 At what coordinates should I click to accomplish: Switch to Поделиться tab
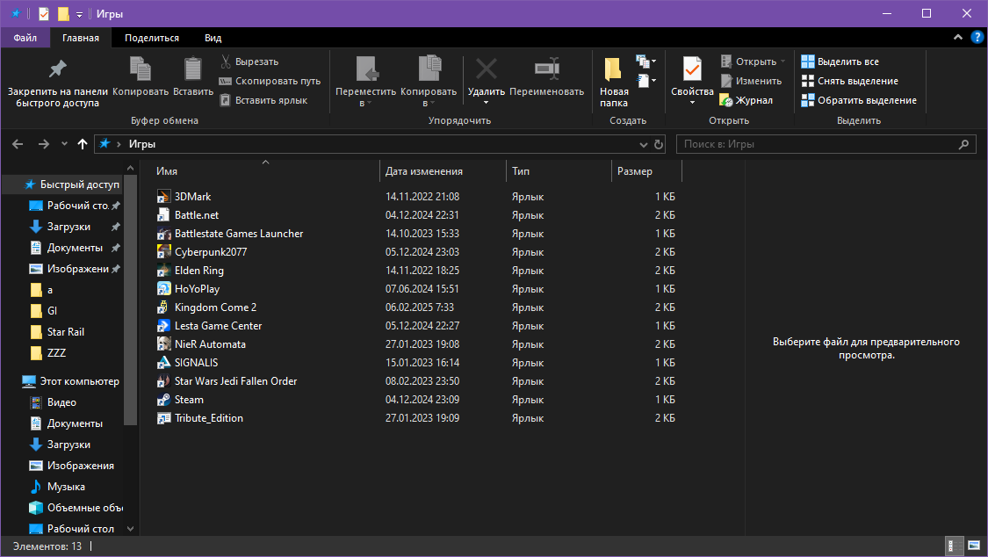(x=151, y=38)
